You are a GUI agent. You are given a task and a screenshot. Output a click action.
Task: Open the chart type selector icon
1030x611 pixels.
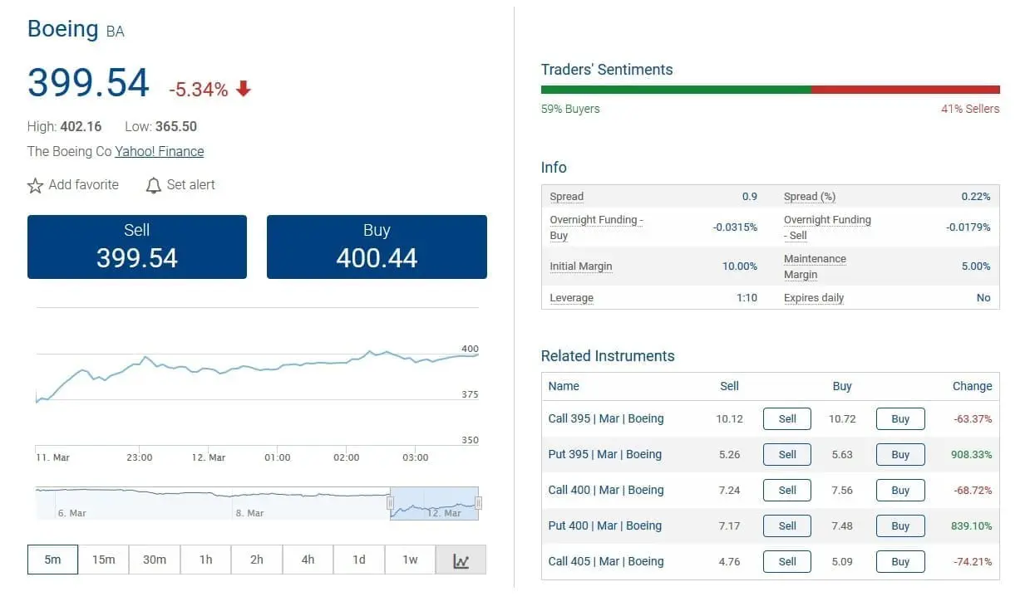(461, 560)
